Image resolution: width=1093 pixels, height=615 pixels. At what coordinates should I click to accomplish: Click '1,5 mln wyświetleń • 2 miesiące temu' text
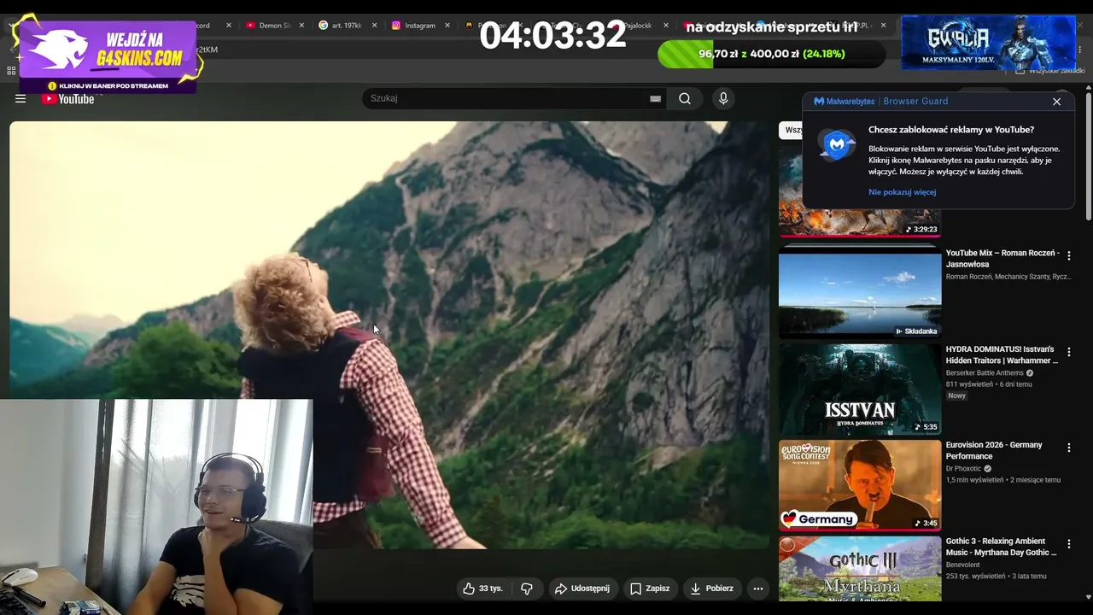(x=1003, y=480)
